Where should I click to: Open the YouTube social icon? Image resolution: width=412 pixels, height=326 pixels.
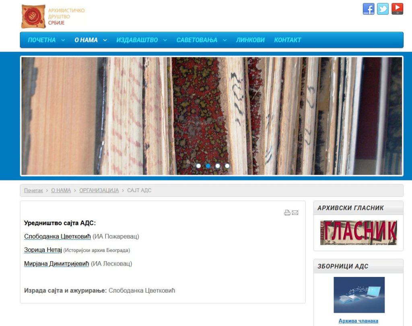(x=397, y=9)
